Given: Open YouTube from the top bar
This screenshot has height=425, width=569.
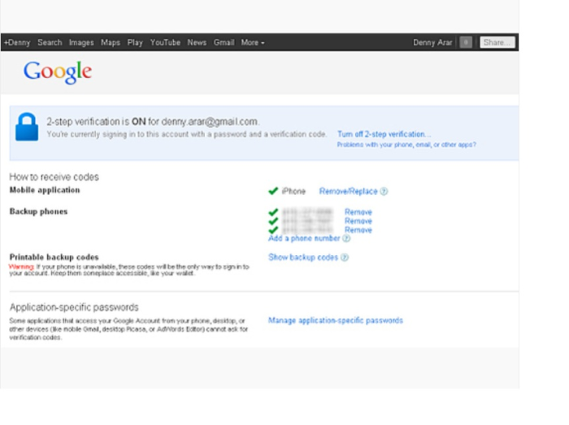Looking at the screenshot, I should (165, 42).
